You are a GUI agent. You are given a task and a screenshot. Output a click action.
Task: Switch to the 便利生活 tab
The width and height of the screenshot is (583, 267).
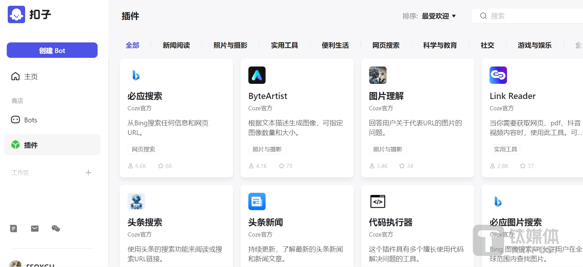tap(335, 45)
